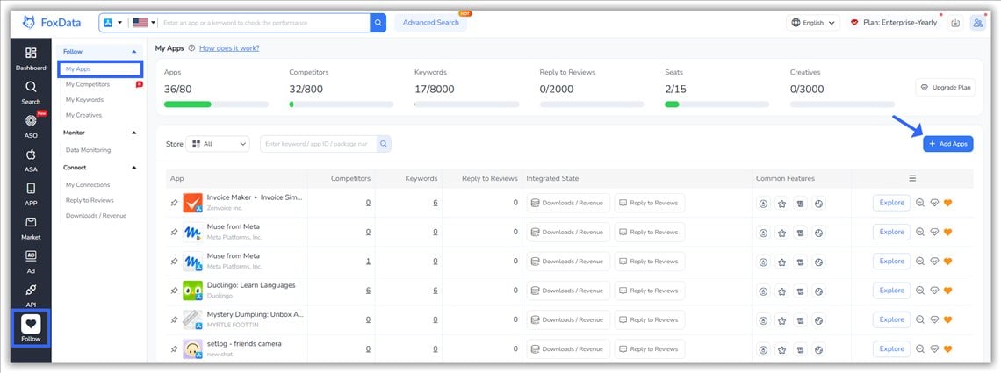Search apps with the store filter magnifier
The height and width of the screenshot is (373, 1001).
[x=384, y=144]
